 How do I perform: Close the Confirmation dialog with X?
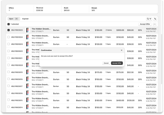tap(121, 50)
